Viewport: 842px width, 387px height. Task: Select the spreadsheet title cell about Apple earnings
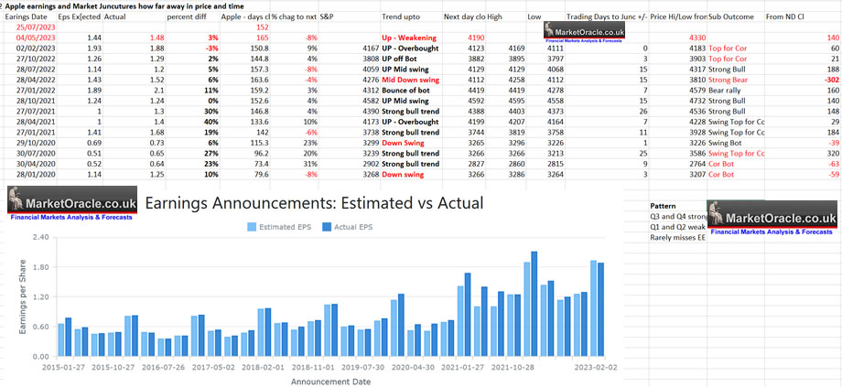(x=124, y=6)
